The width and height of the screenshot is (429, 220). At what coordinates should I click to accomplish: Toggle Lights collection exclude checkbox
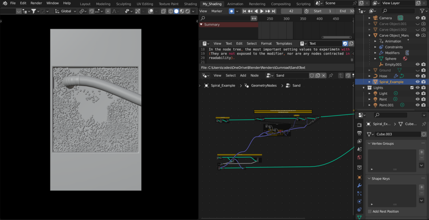[412, 88]
